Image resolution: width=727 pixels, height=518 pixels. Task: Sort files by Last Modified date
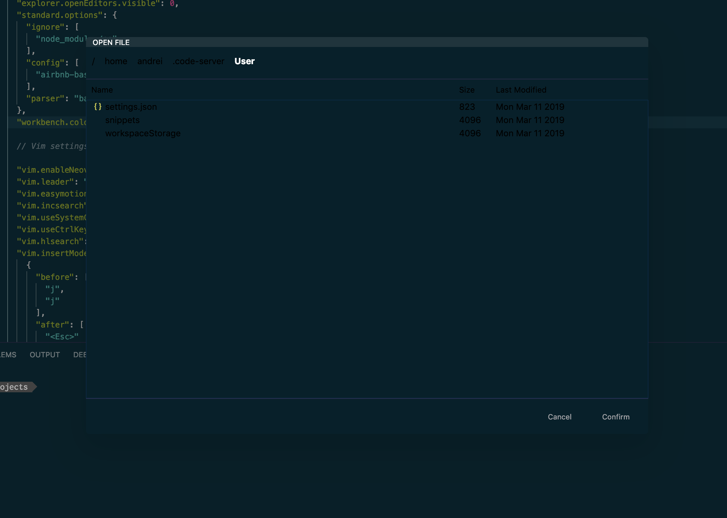(x=521, y=90)
